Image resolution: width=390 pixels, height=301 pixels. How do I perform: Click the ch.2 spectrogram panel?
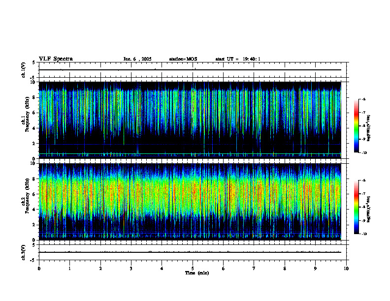pos(190,202)
